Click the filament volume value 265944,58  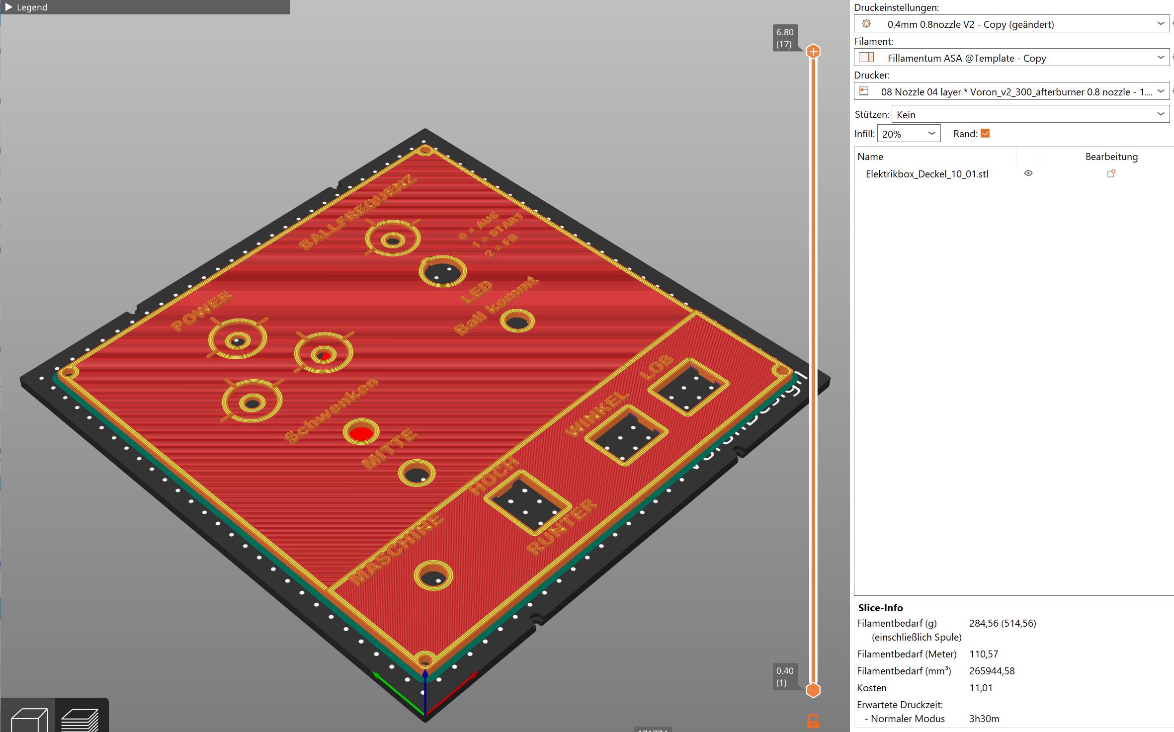pos(992,671)
